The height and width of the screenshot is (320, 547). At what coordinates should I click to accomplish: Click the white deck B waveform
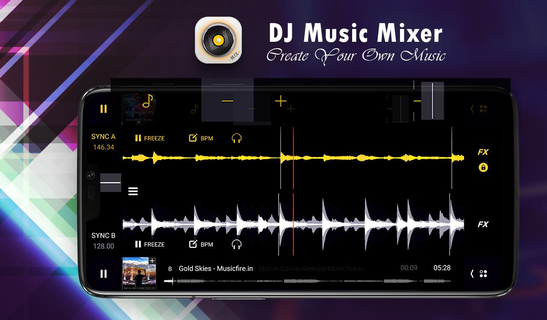coord(293,224)
